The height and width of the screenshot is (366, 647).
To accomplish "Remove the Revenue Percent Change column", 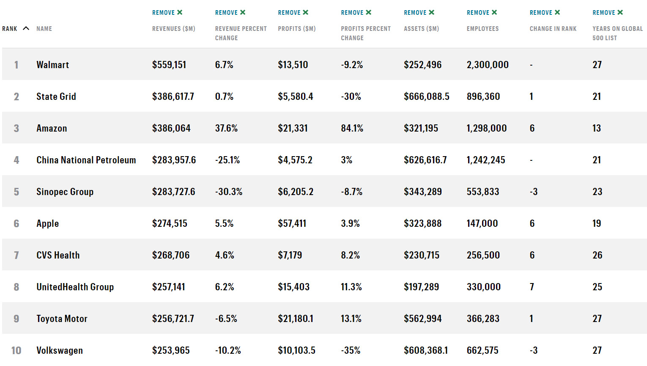I will coord(230,13).
